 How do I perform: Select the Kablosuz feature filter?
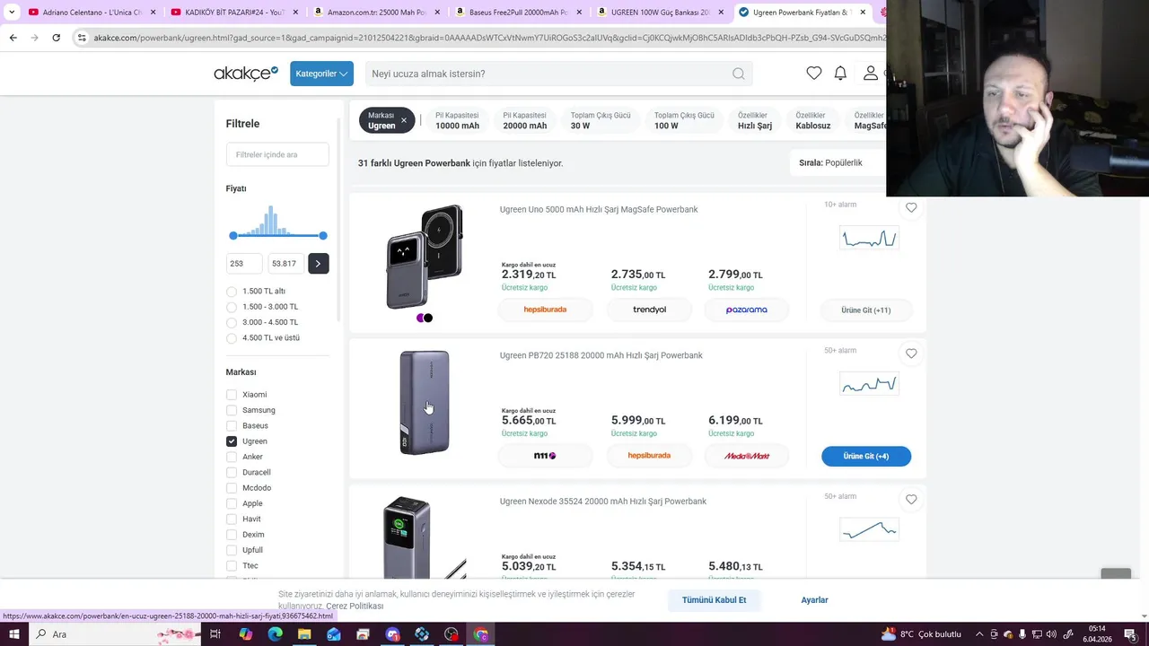tap(812, 120)
